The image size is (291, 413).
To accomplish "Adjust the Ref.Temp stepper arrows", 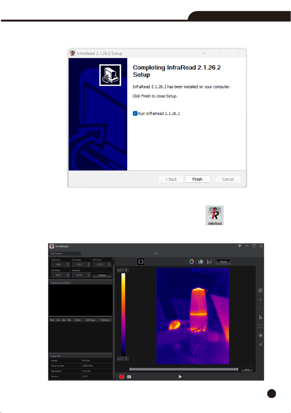I will [109, 265].
